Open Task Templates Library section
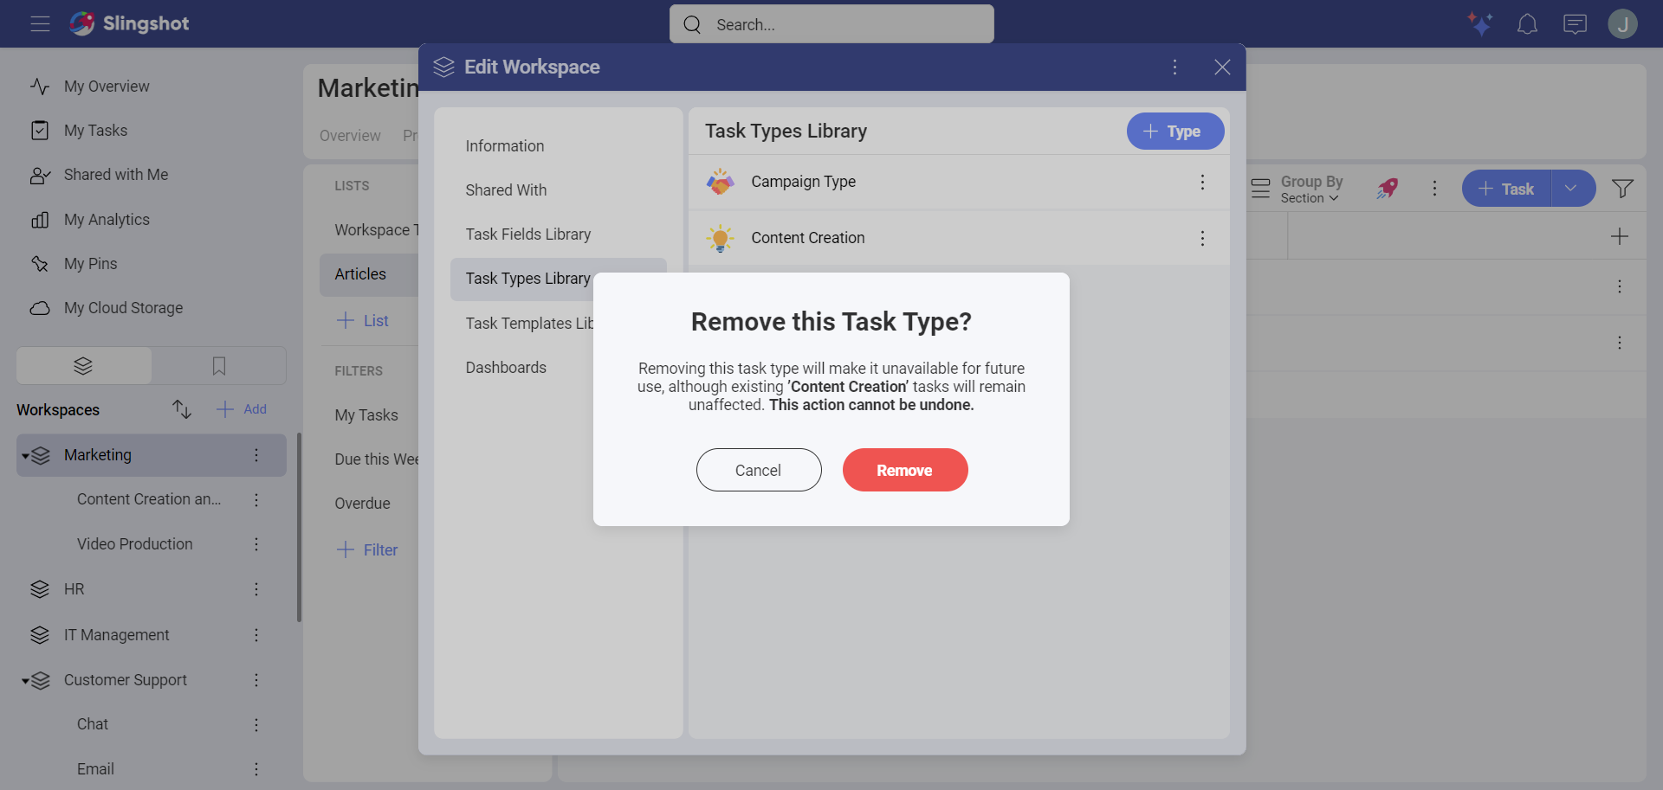The width and height of the screenshot is (1663, 790). point(529,324)
